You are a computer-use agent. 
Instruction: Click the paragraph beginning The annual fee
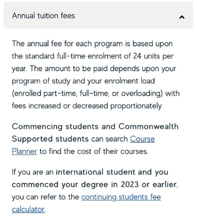(95, 75)
